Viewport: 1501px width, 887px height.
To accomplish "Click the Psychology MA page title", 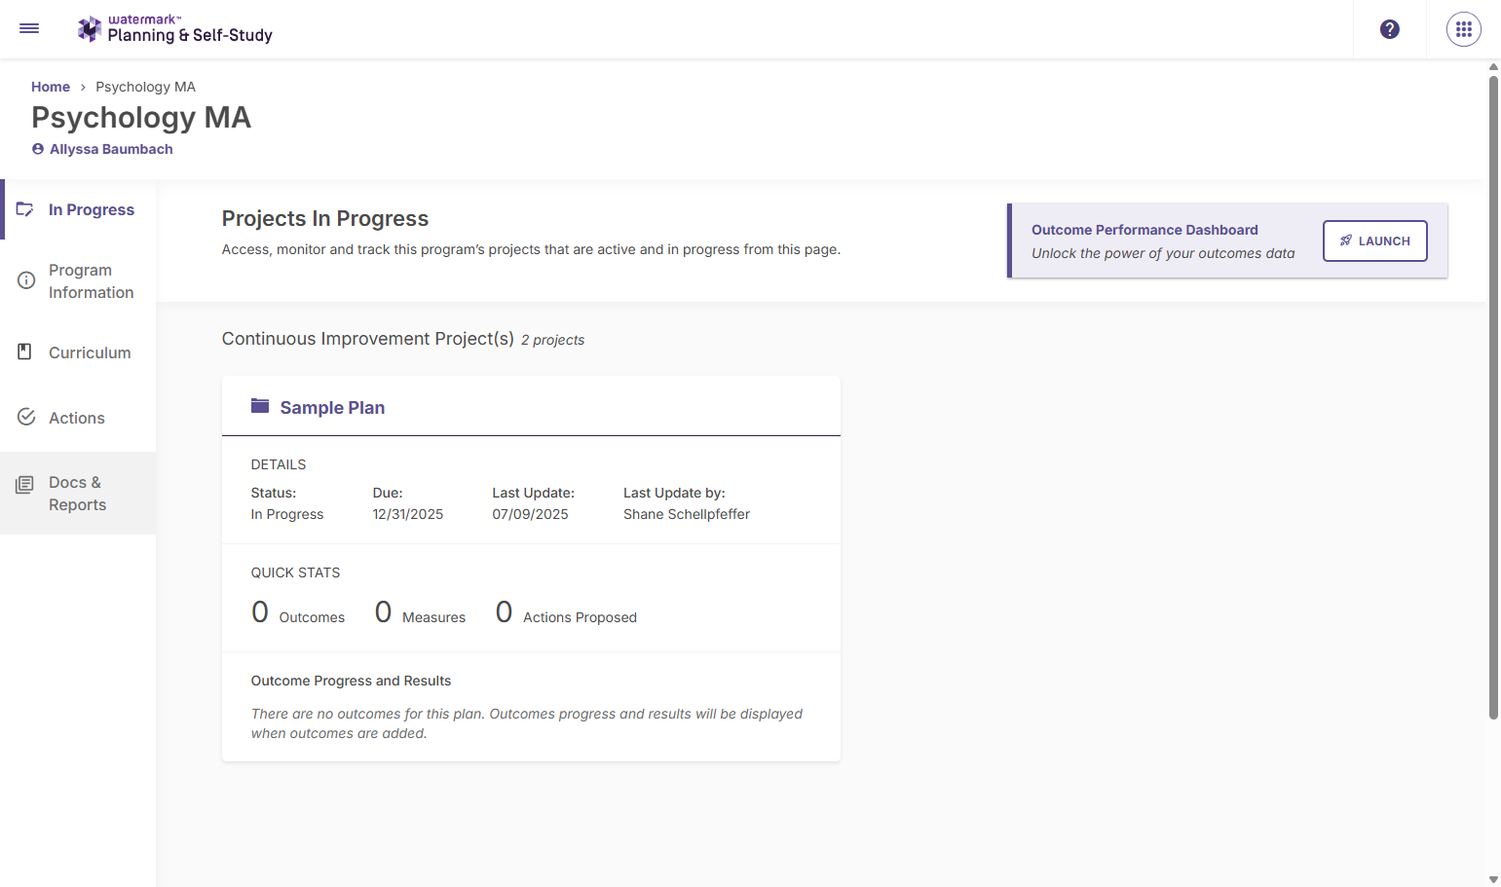I will tap(141, 117).
